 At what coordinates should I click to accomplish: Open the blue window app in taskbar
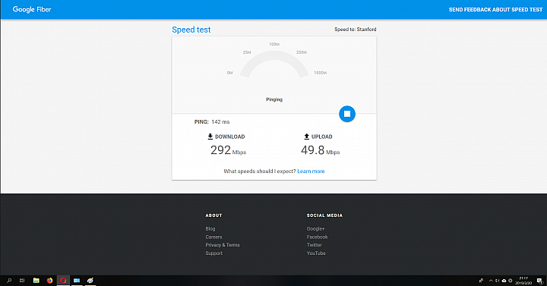[77, 281]
